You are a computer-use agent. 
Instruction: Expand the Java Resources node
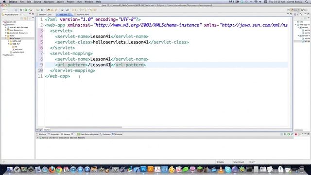point(6,30)
